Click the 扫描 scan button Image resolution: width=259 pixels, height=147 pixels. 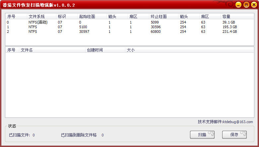[x=202, y=135]
